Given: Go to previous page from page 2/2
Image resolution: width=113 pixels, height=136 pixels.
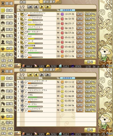Looking at the screenshot, I should click(x=36, y=75).
